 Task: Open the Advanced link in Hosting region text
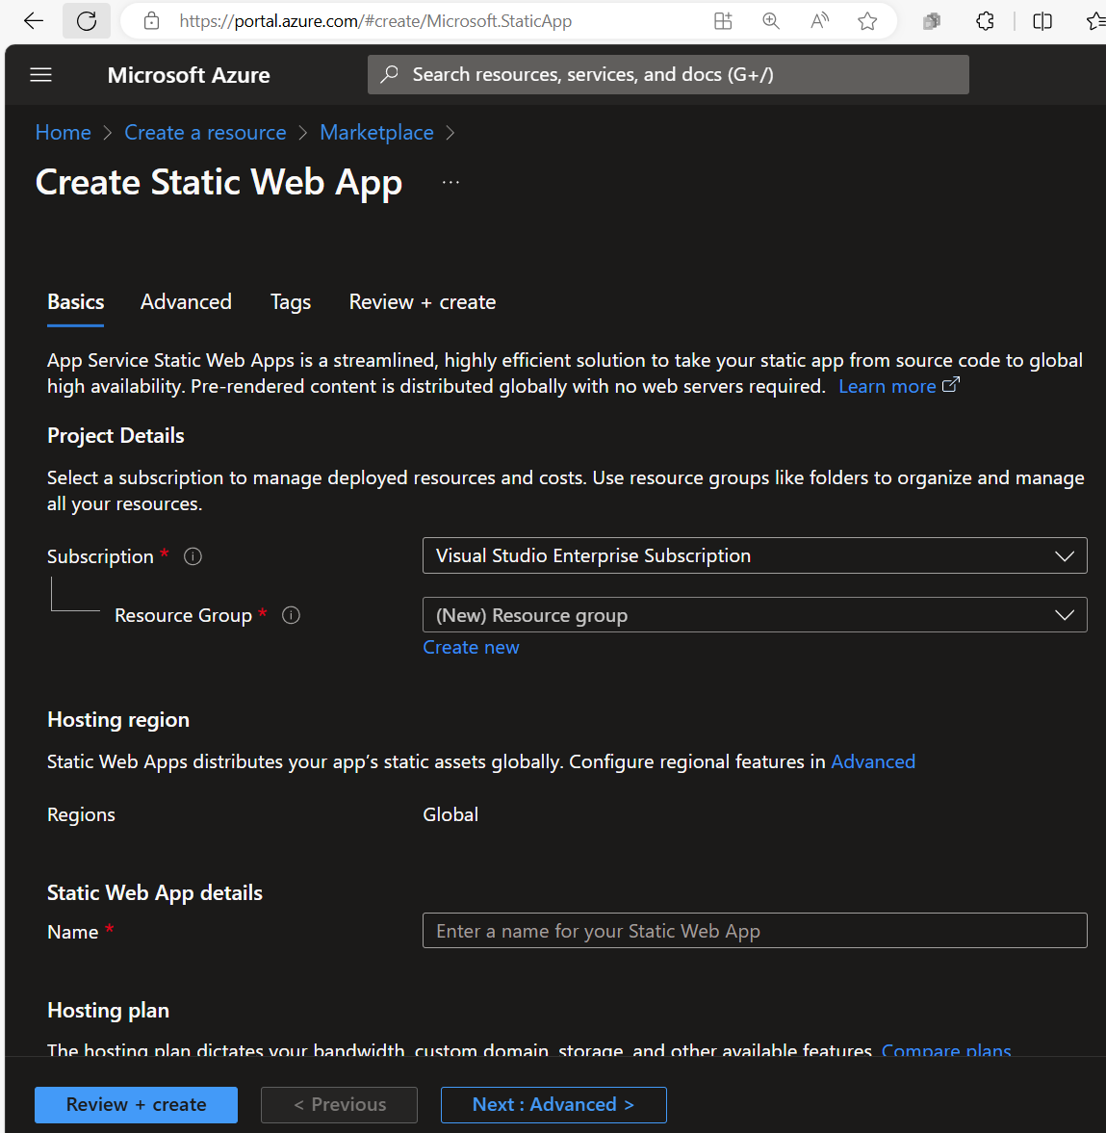(873, 761)
